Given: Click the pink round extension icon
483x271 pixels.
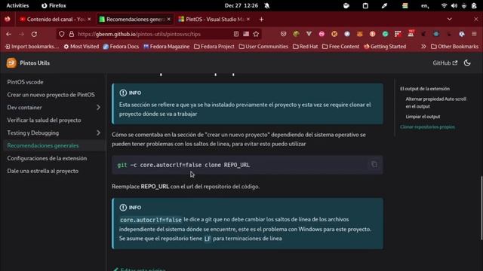Looking at the screenshot, I should click(x=321, y=34).
